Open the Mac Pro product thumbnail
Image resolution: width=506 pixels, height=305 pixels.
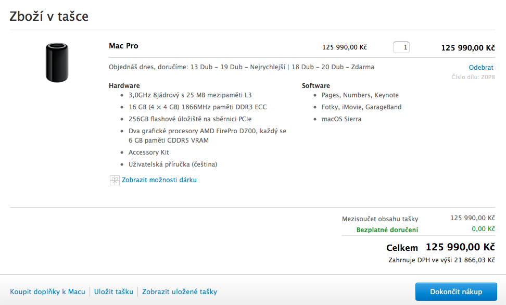coord(57,62)
